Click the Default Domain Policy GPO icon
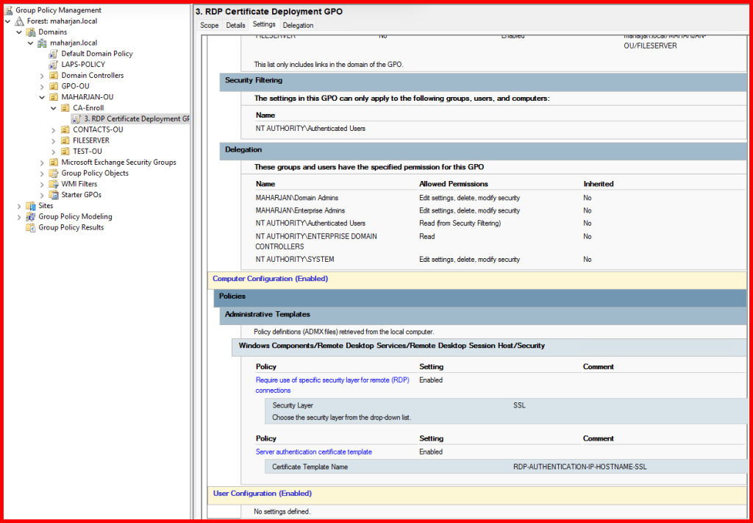 tap(54, 54)
